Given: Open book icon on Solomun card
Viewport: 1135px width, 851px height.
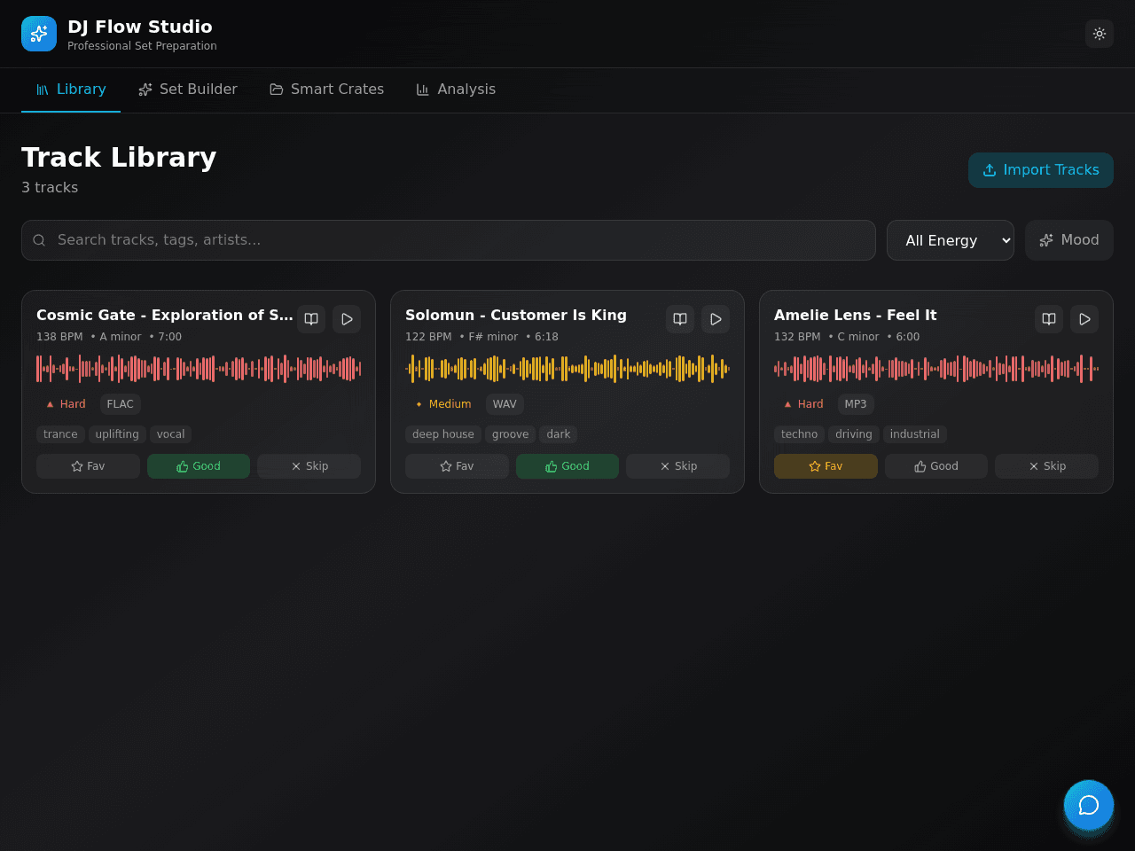Looking at the screenshot, I should pyautogui.click(x=680, y=319).
